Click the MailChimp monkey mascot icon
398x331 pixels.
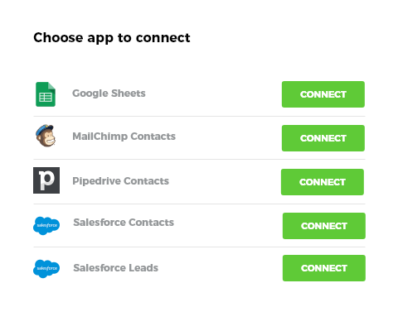click(46, 136)
